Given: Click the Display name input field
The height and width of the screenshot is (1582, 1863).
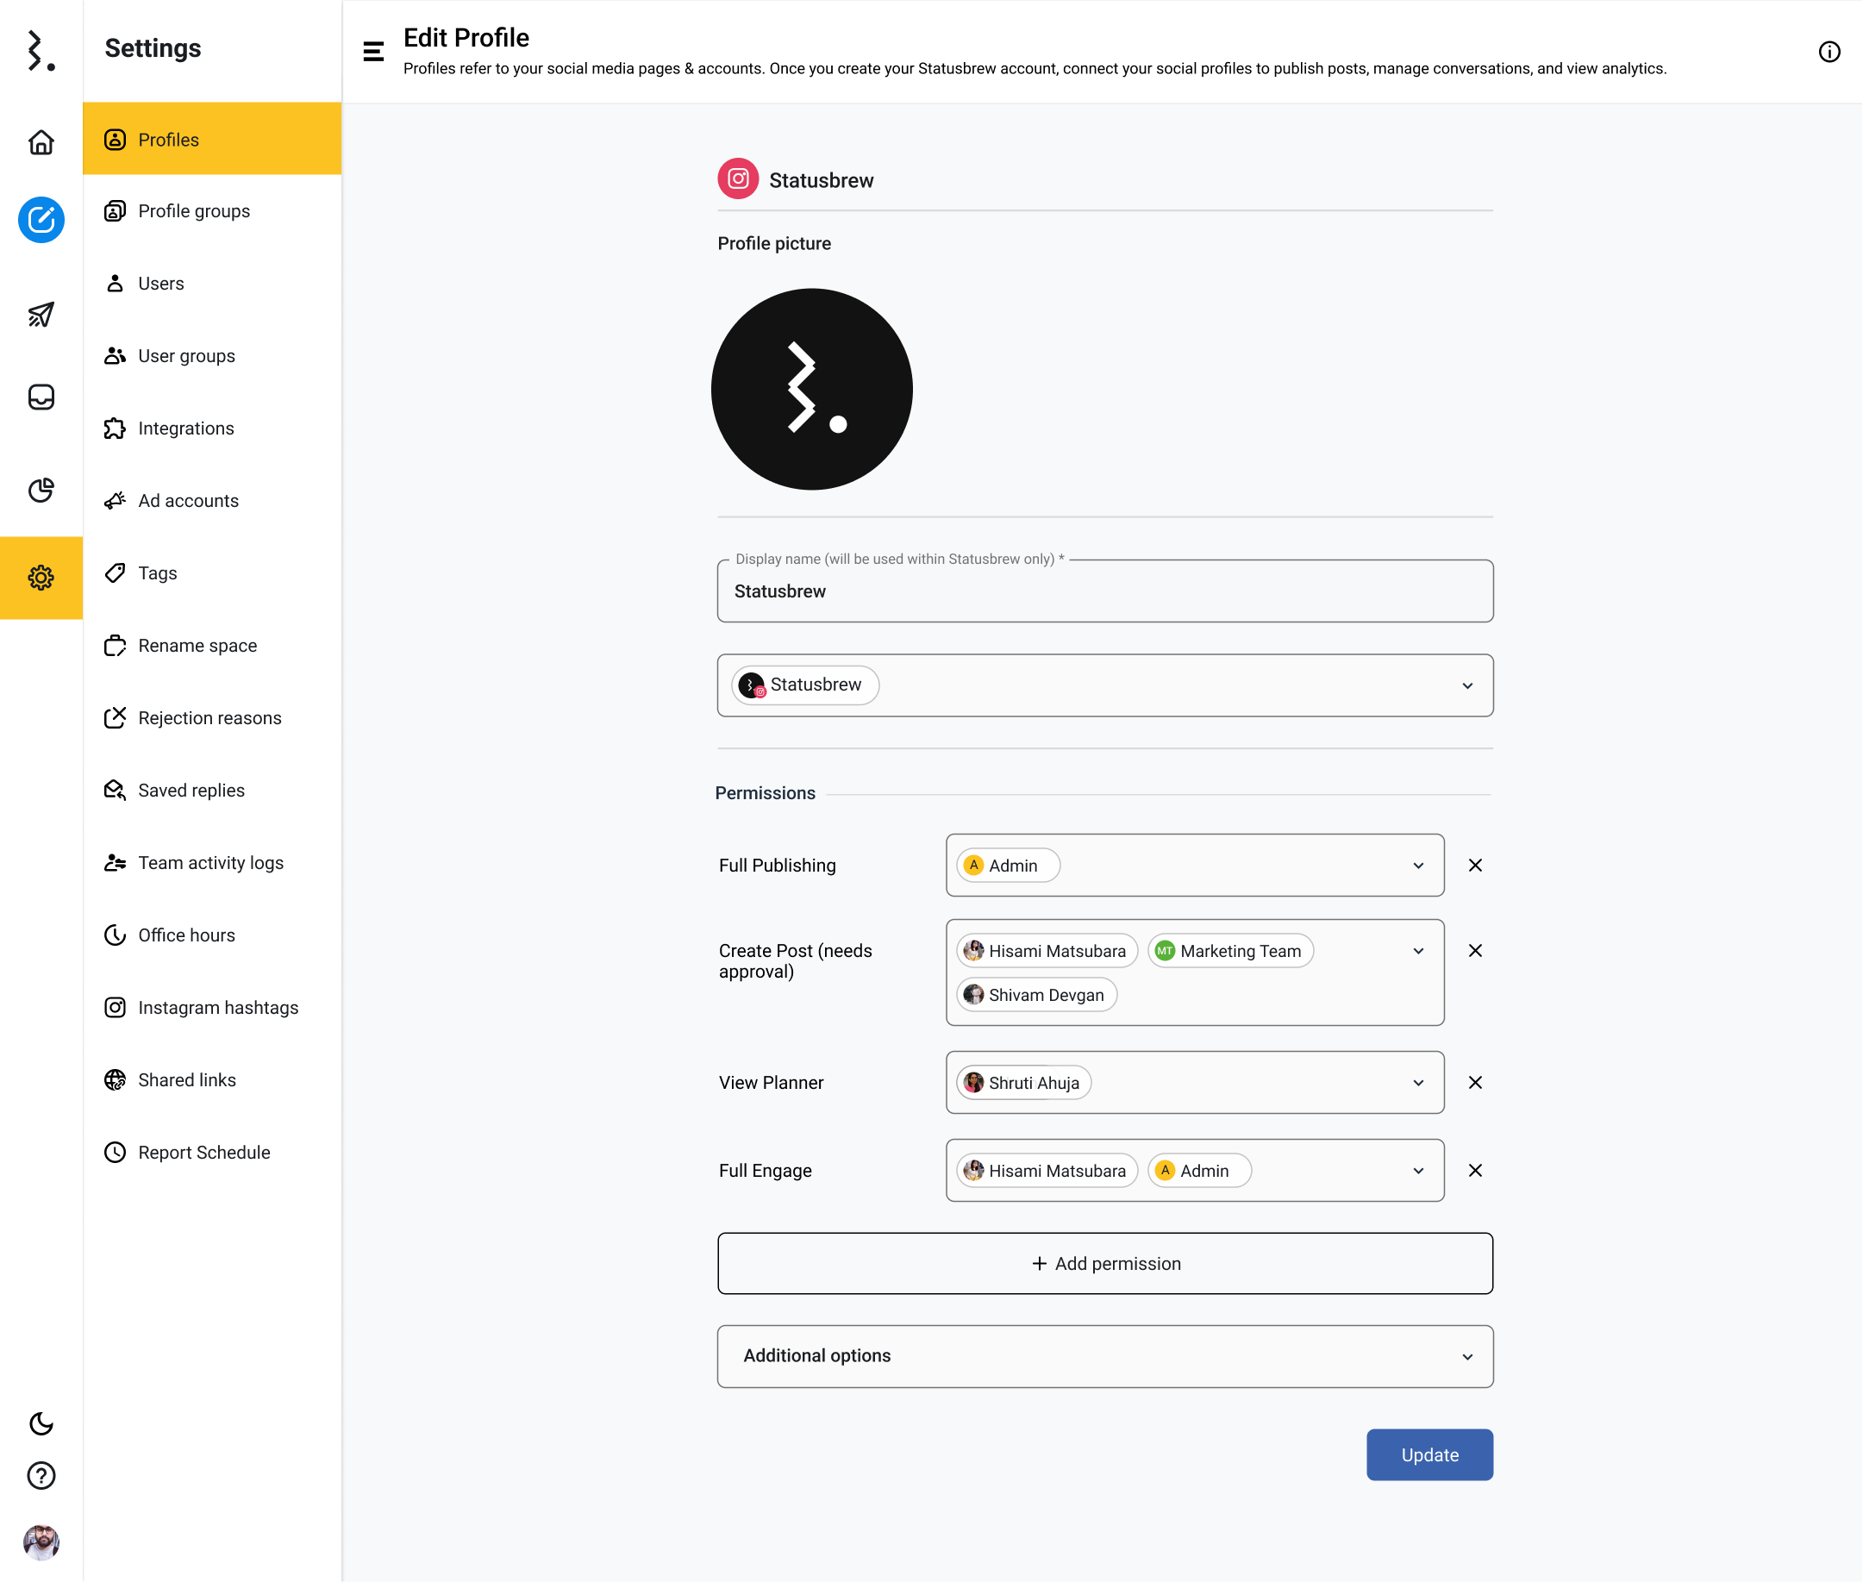Looking at the screenshot, I should coord(1104,592).
